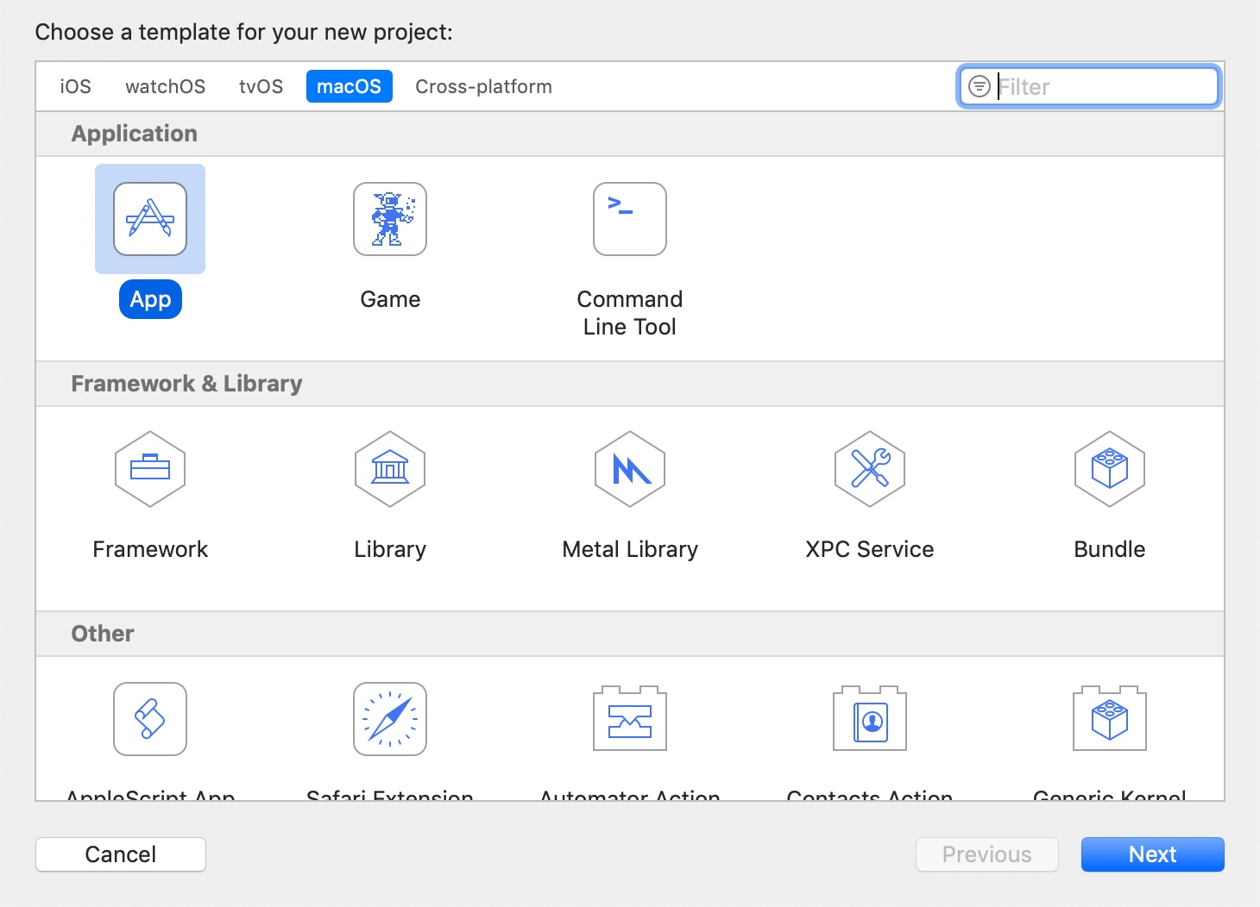
Task: Click the XPC Service label
Action: [870, 549]
